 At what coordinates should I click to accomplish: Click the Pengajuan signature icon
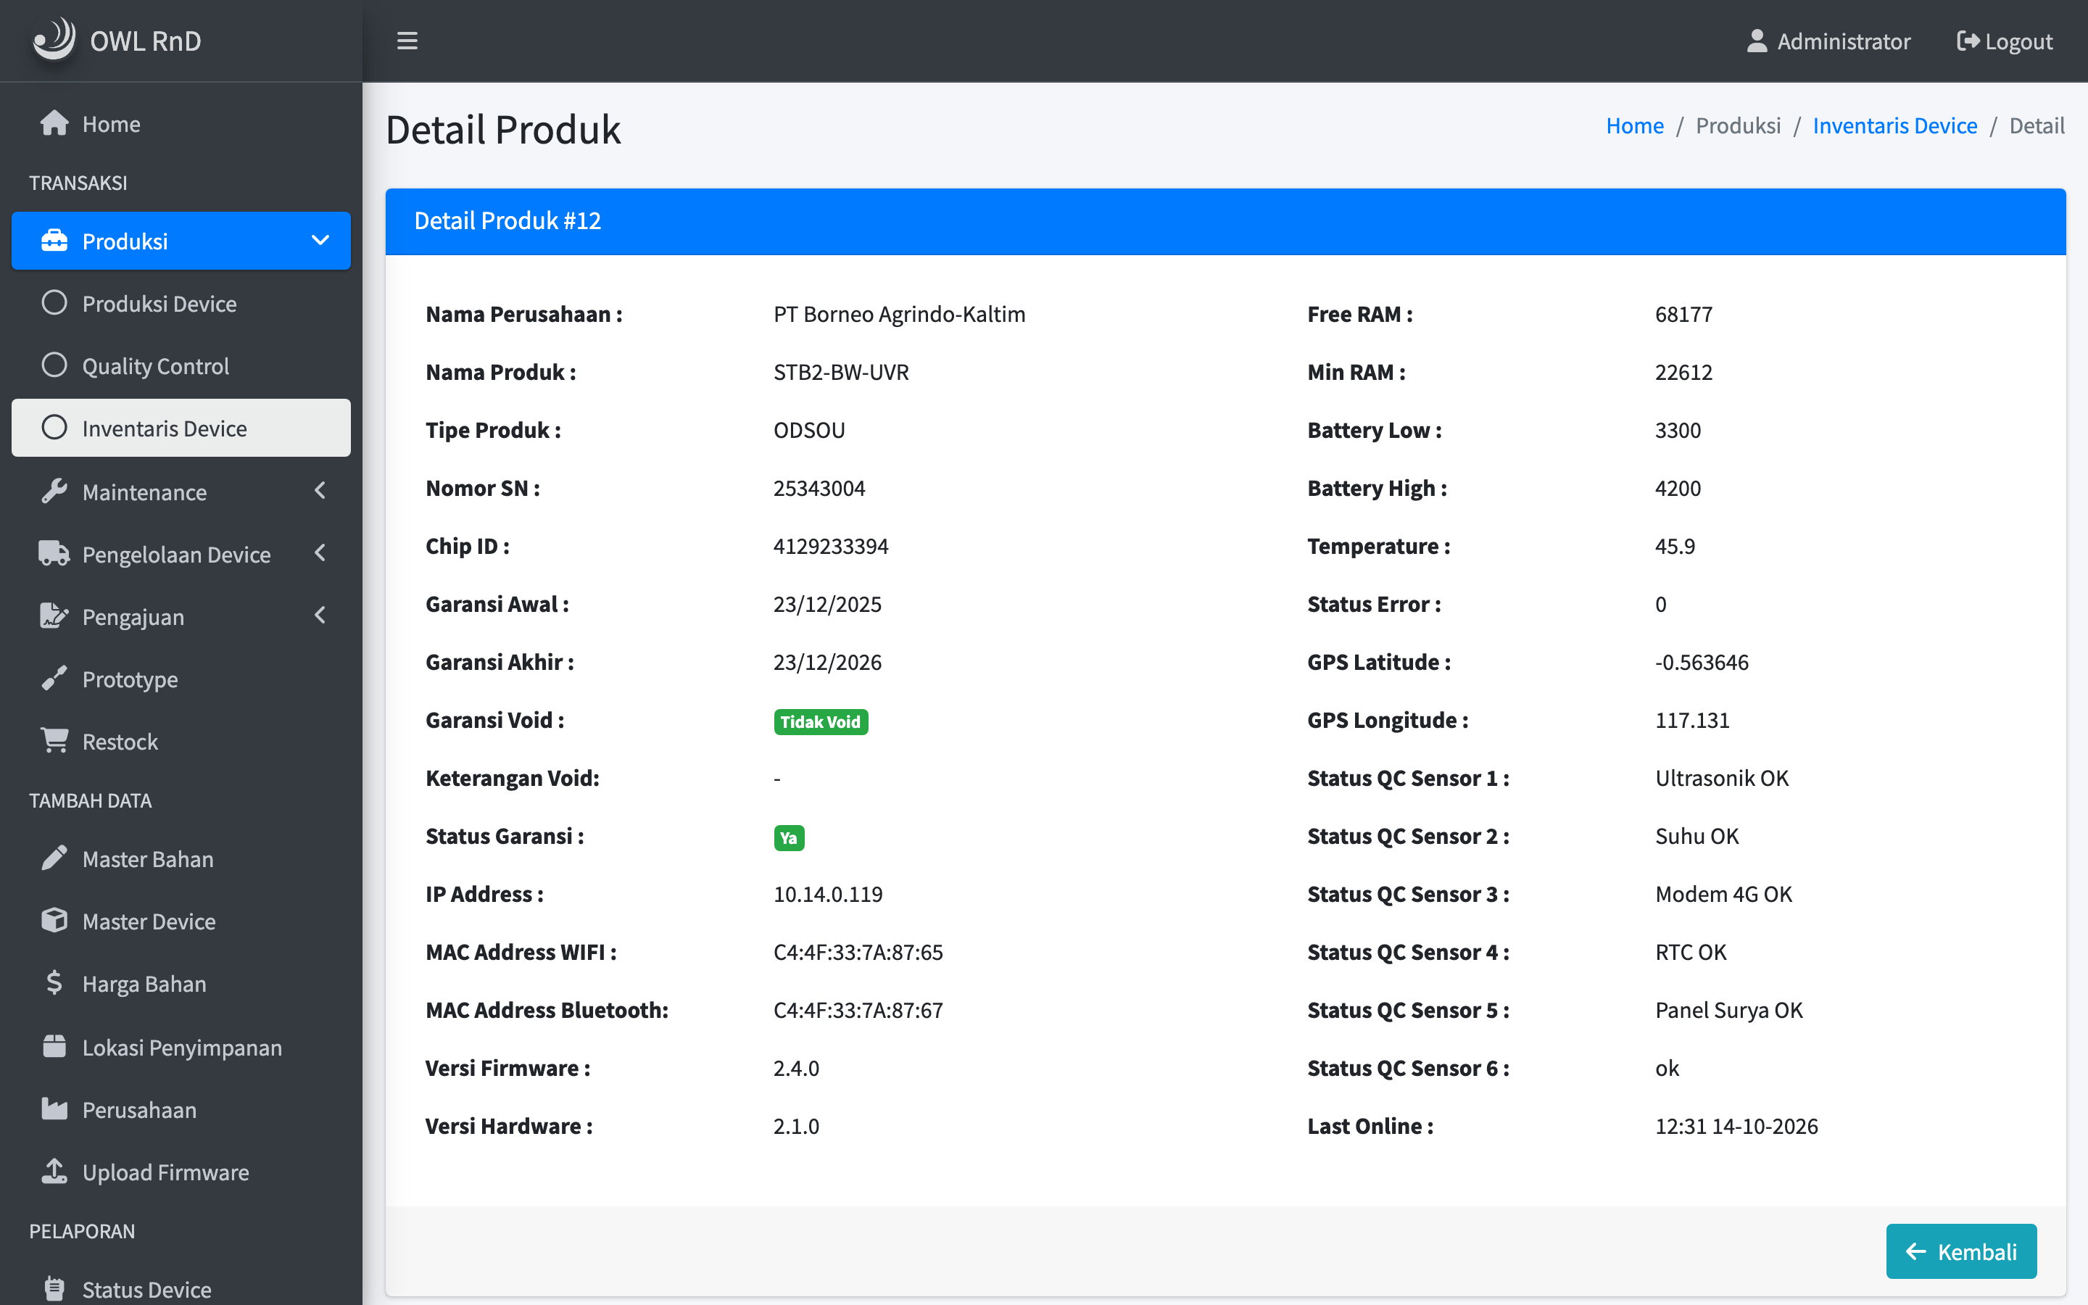54,616
